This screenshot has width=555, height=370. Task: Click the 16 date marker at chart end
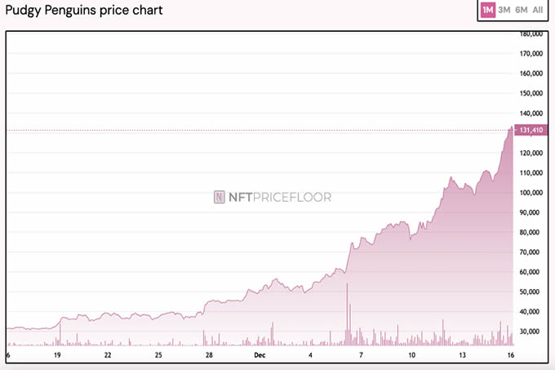pyautogui.click(x=510, y=355)
